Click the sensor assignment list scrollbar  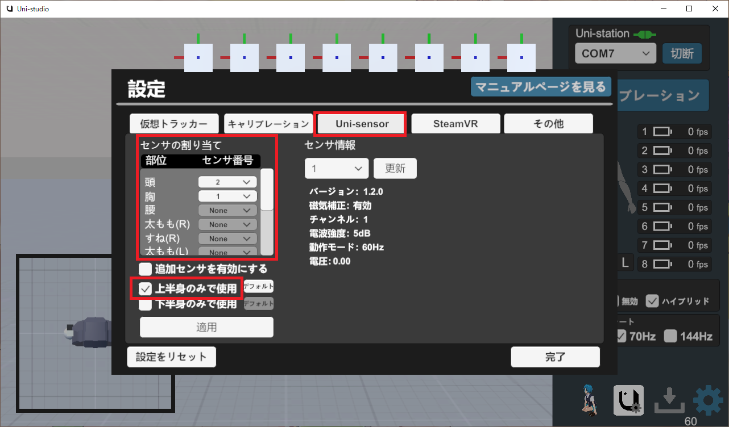click(x=267, y=190)
